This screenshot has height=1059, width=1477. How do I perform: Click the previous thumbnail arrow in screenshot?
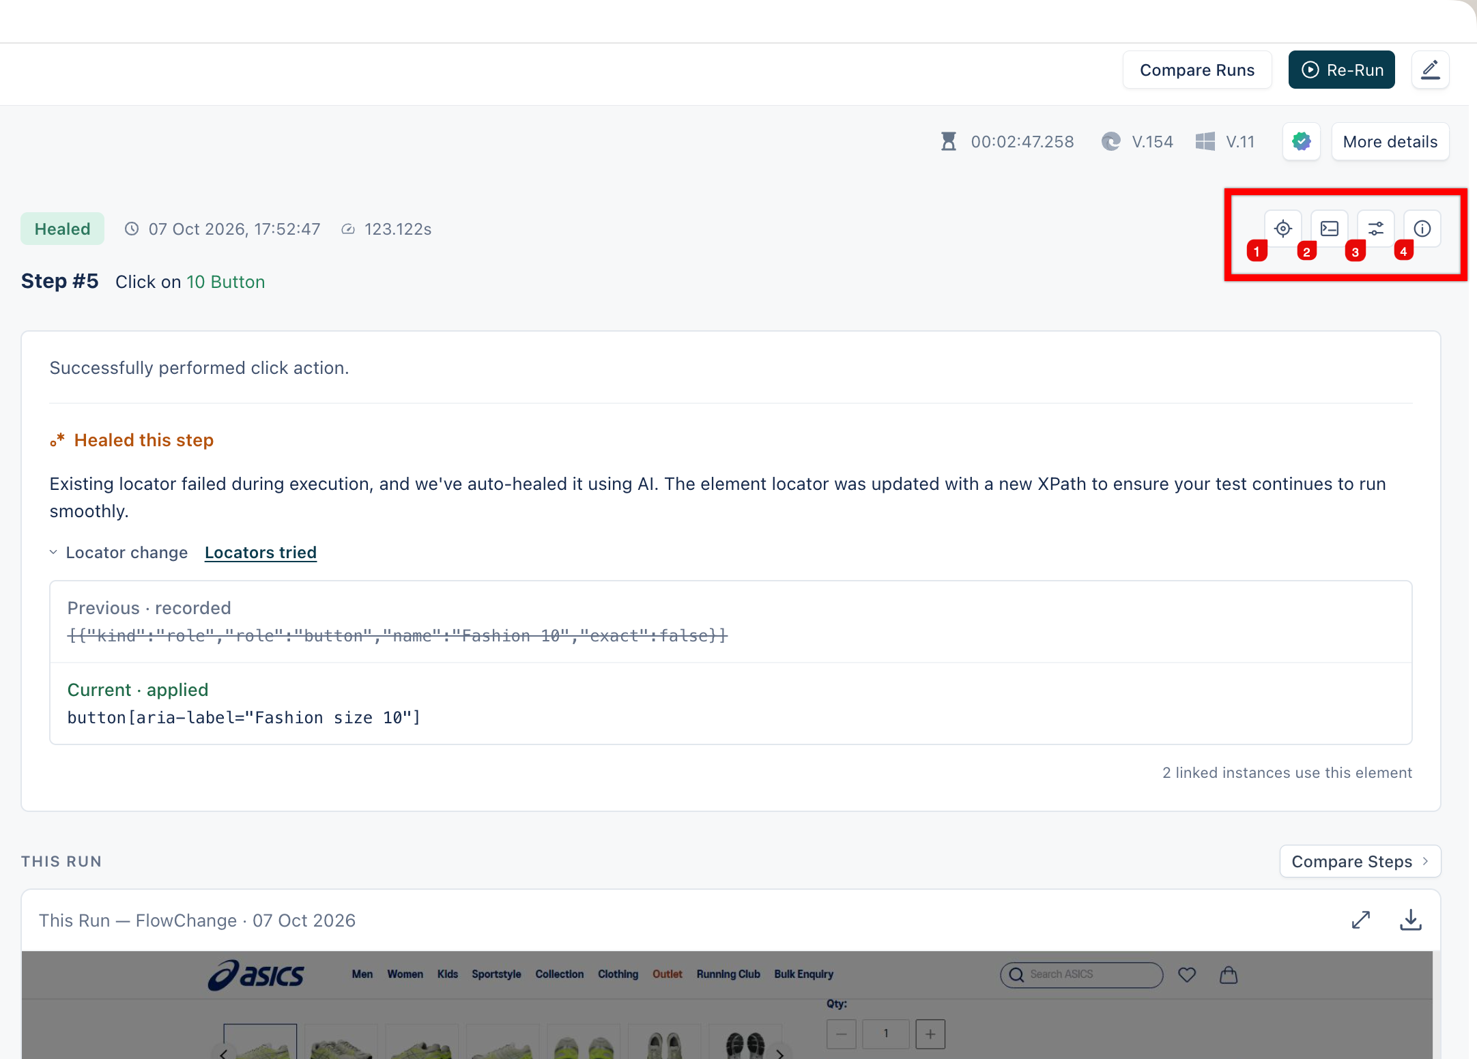click(223, 1054)
